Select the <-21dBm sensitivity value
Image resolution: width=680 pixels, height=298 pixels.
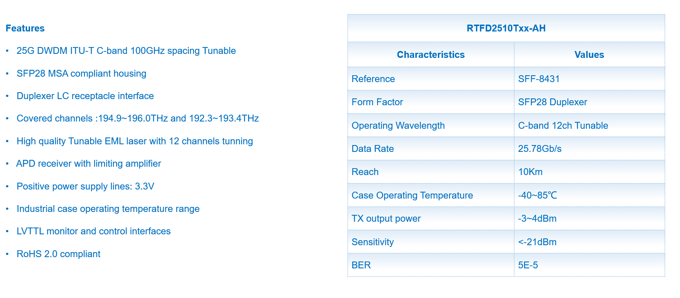coord(537,242)
